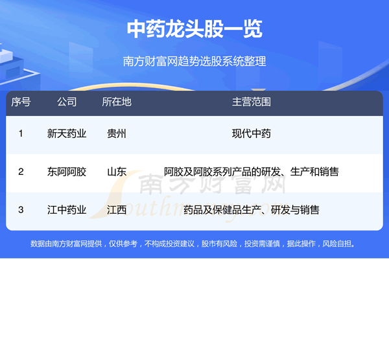Screen dimensions: 389x340
Task: Select the 阿胶及阿胶系列产品 business scope cell
Action: pos(252,172)
